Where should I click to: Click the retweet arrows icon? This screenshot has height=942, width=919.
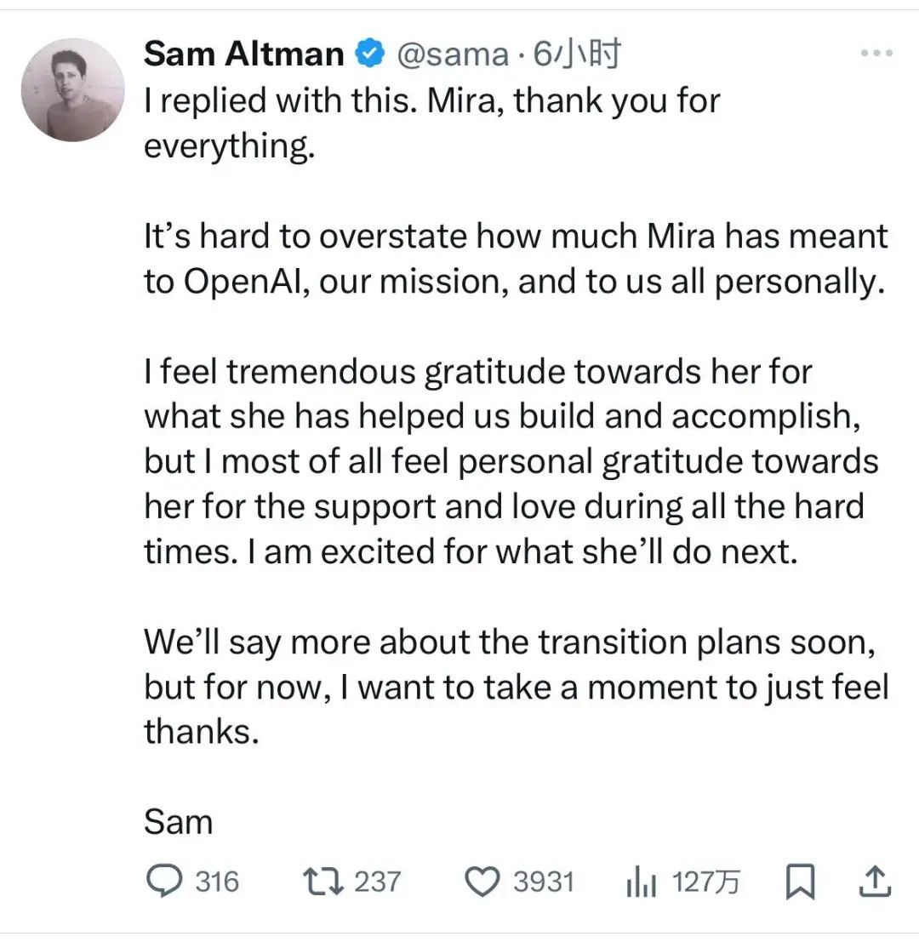[324, 882]
